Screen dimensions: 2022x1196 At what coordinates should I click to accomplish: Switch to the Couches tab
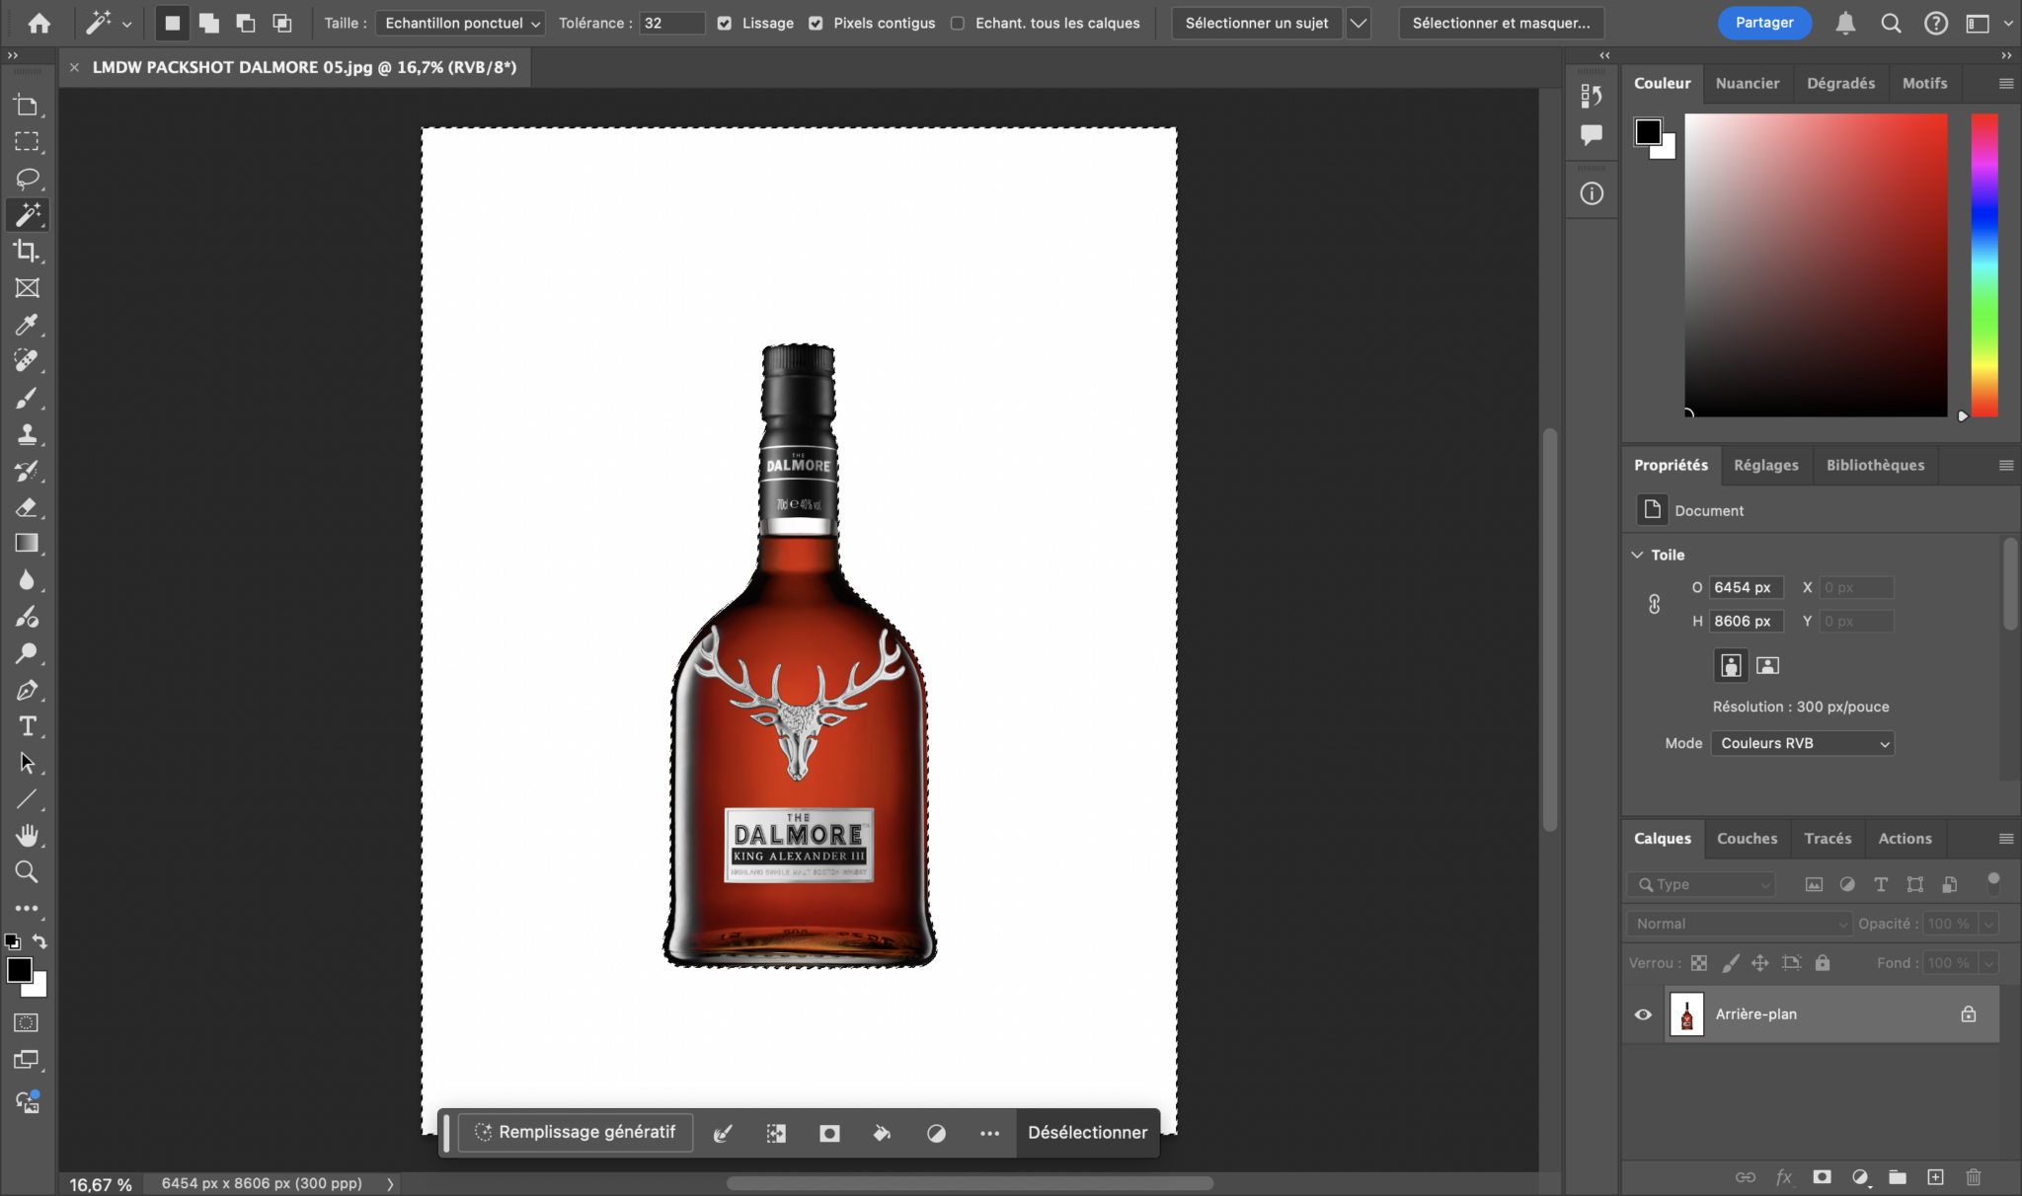click(x=1747, y=839)
